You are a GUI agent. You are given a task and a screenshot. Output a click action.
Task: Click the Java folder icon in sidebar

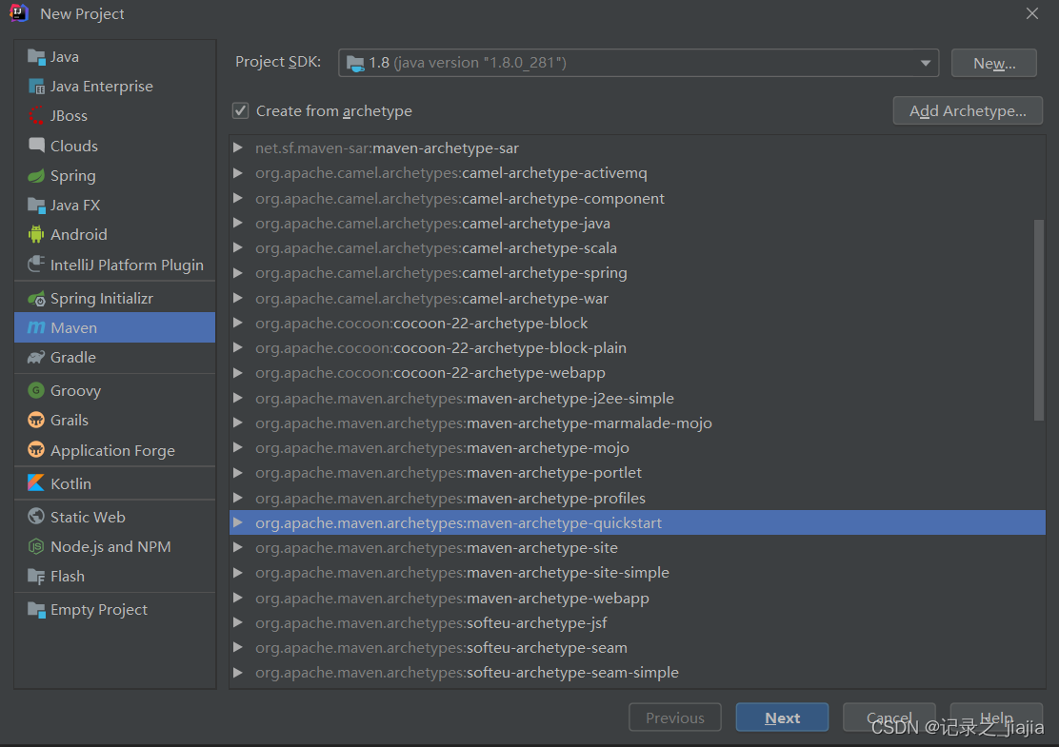36,57
